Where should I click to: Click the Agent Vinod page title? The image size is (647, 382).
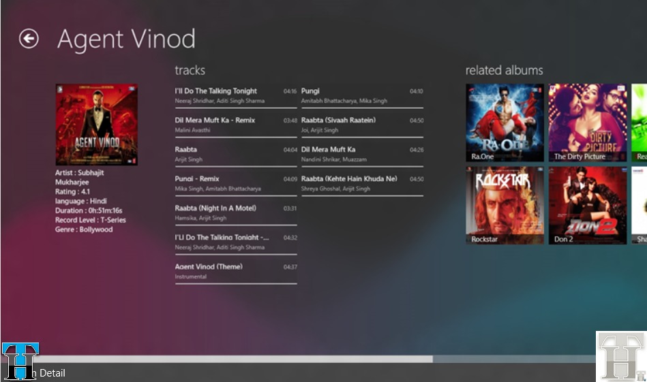click(x=126, y=39)
